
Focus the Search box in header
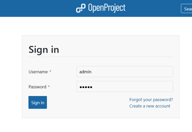click(x=187, y=9)
